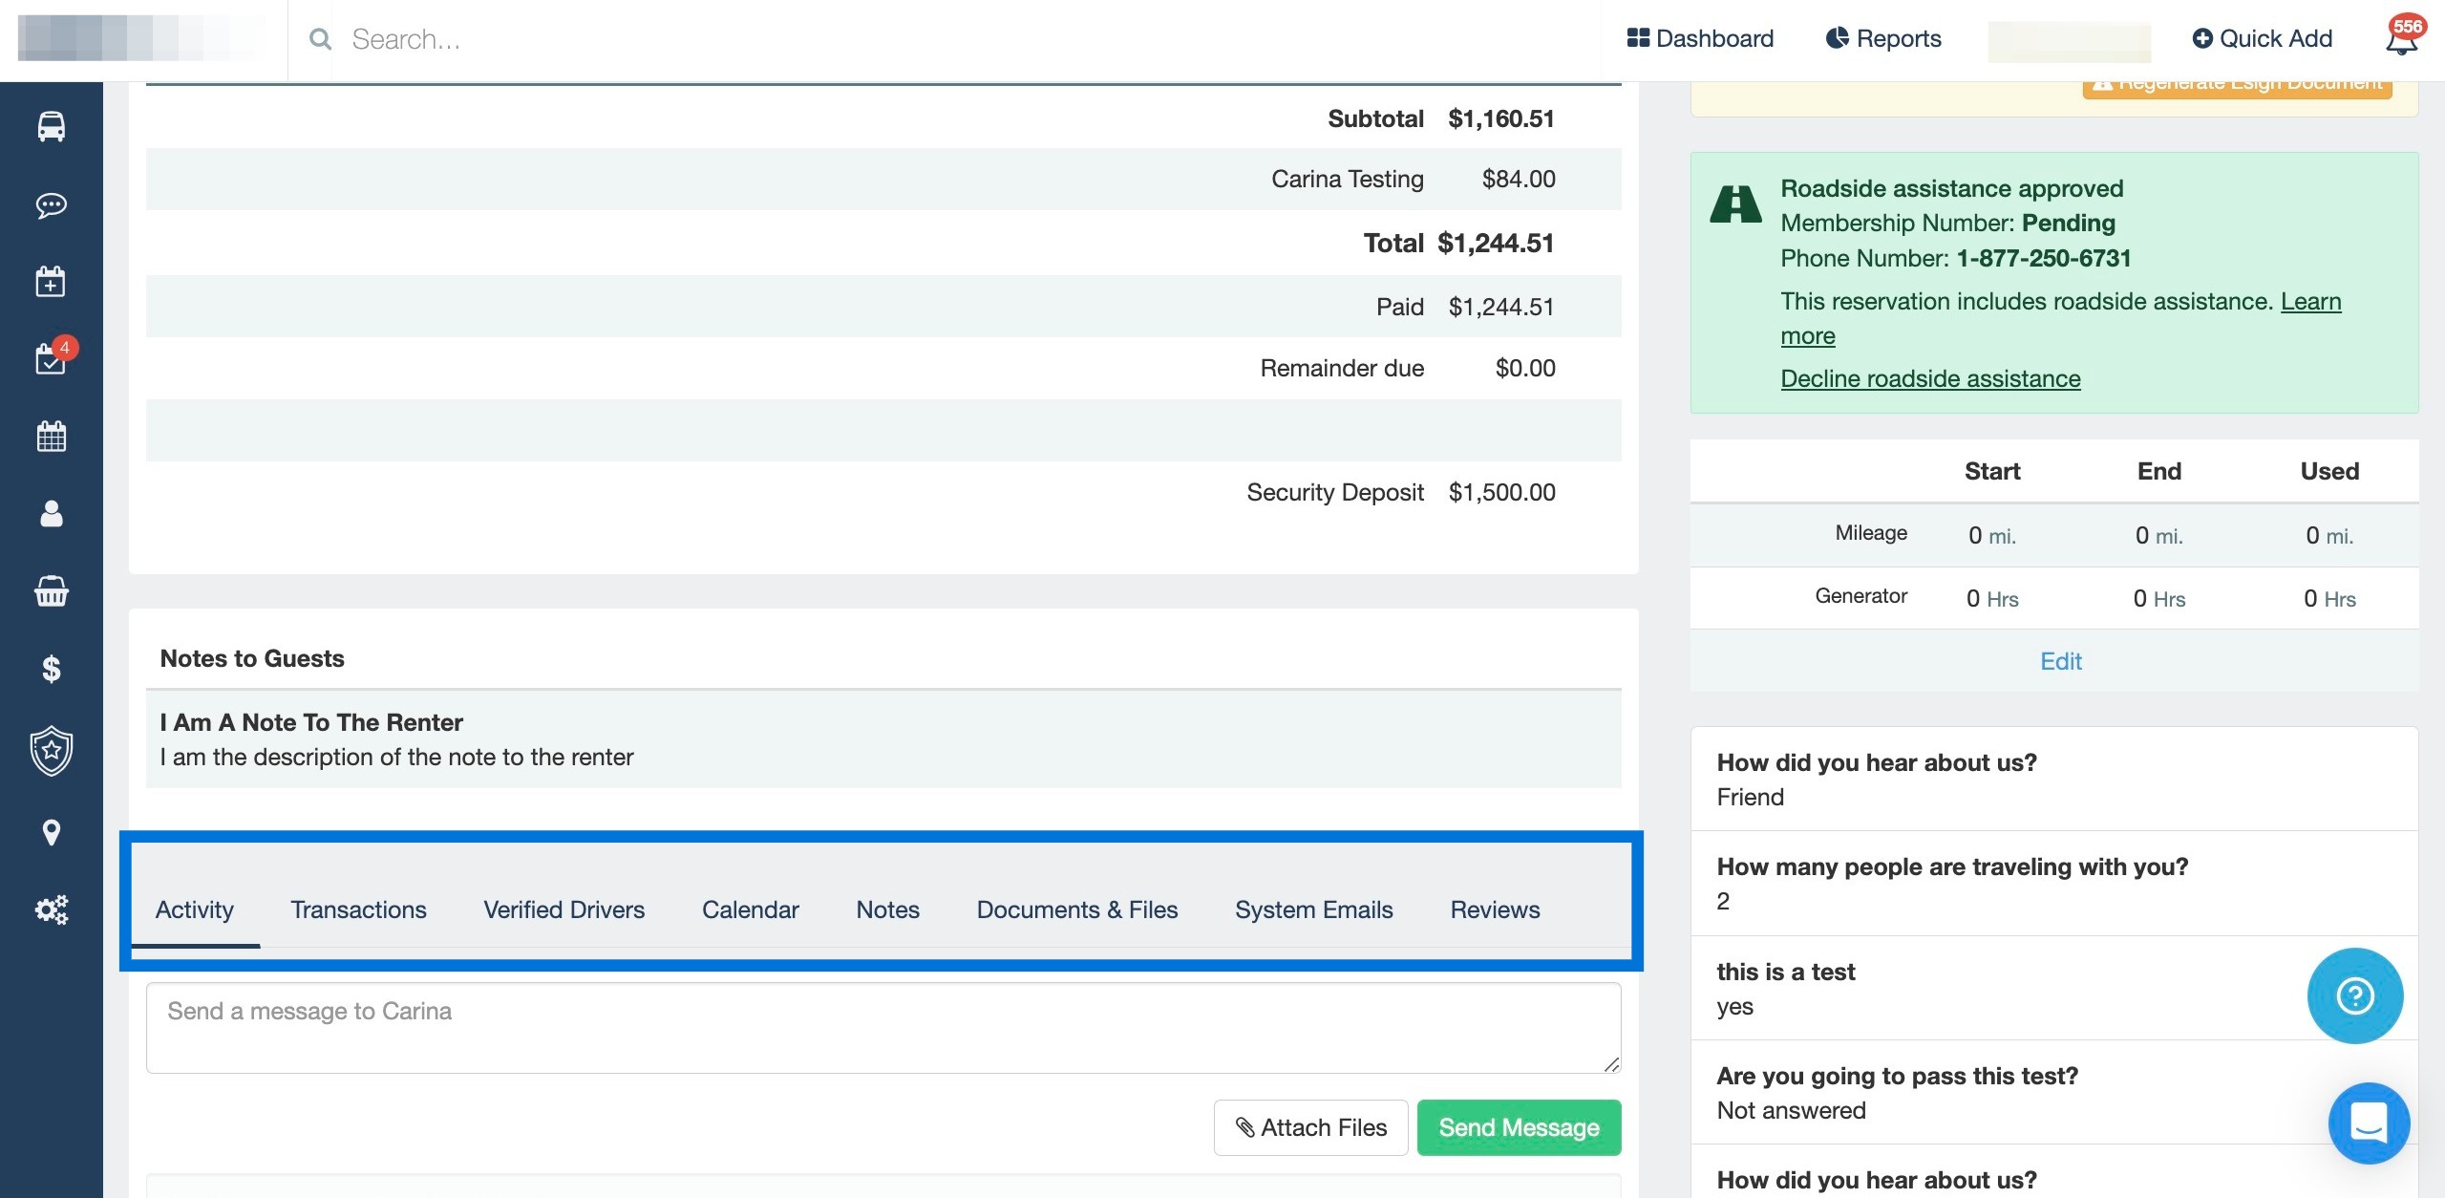Open the messages chat bubble icon
This screenshot has height=1198, width=2445.
pos(52,205)
